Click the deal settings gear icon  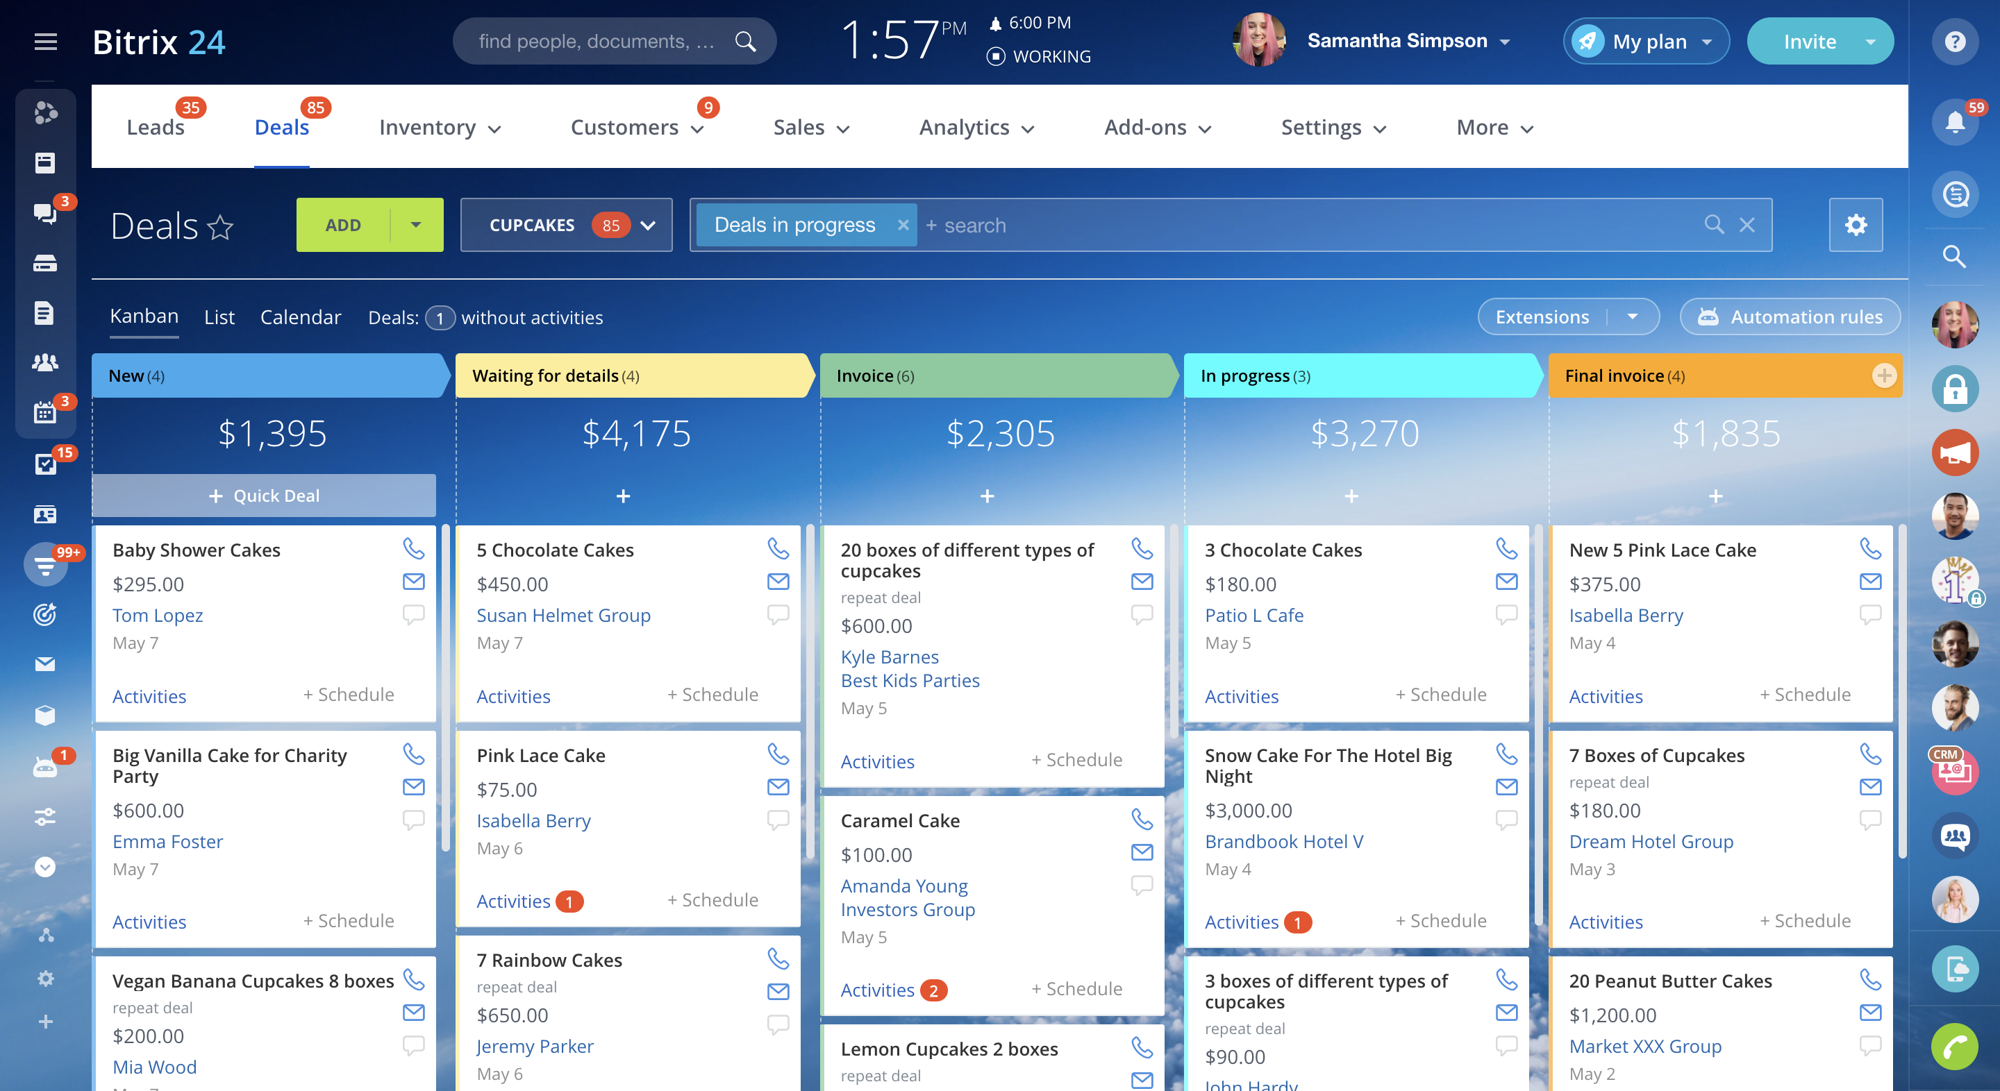point(1856,224)
